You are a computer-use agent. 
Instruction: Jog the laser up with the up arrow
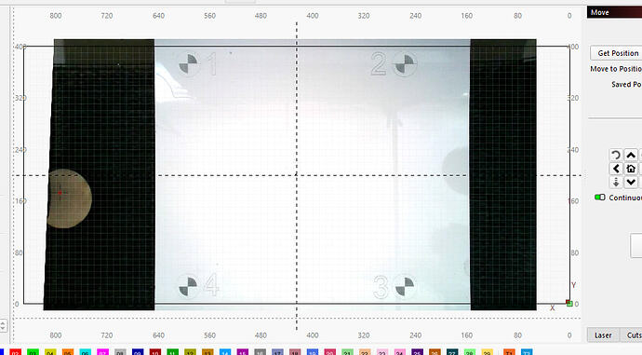coord(631,156)
